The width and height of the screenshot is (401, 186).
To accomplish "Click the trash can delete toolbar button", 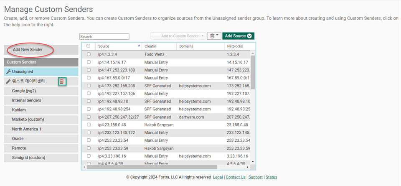I will [214, 36].
